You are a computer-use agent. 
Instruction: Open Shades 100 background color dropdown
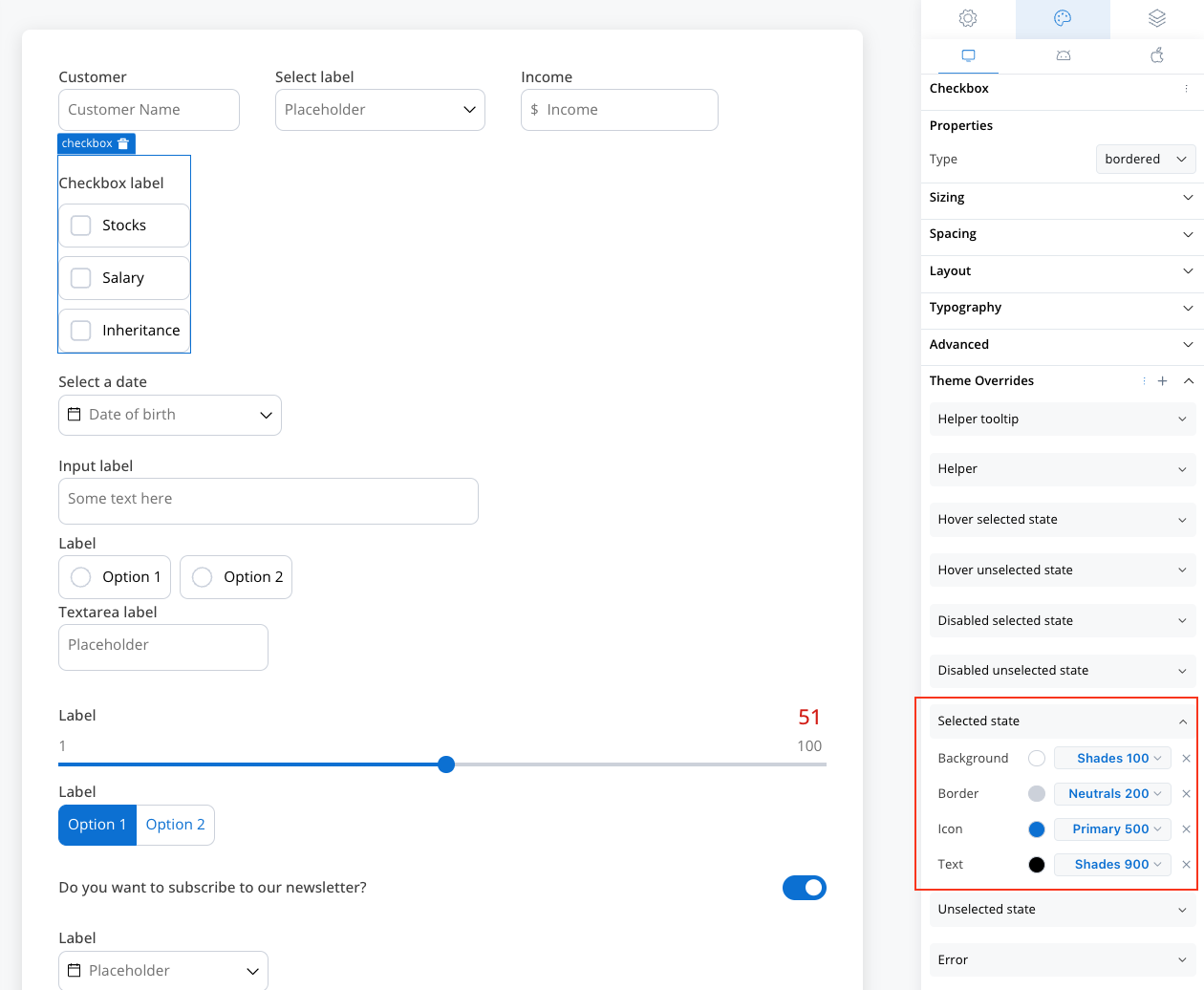(x=1112, y=758)
